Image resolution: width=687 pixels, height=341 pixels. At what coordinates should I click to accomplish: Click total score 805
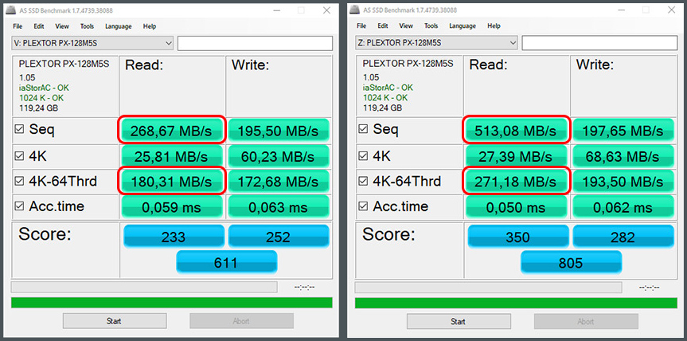[571, 263]
